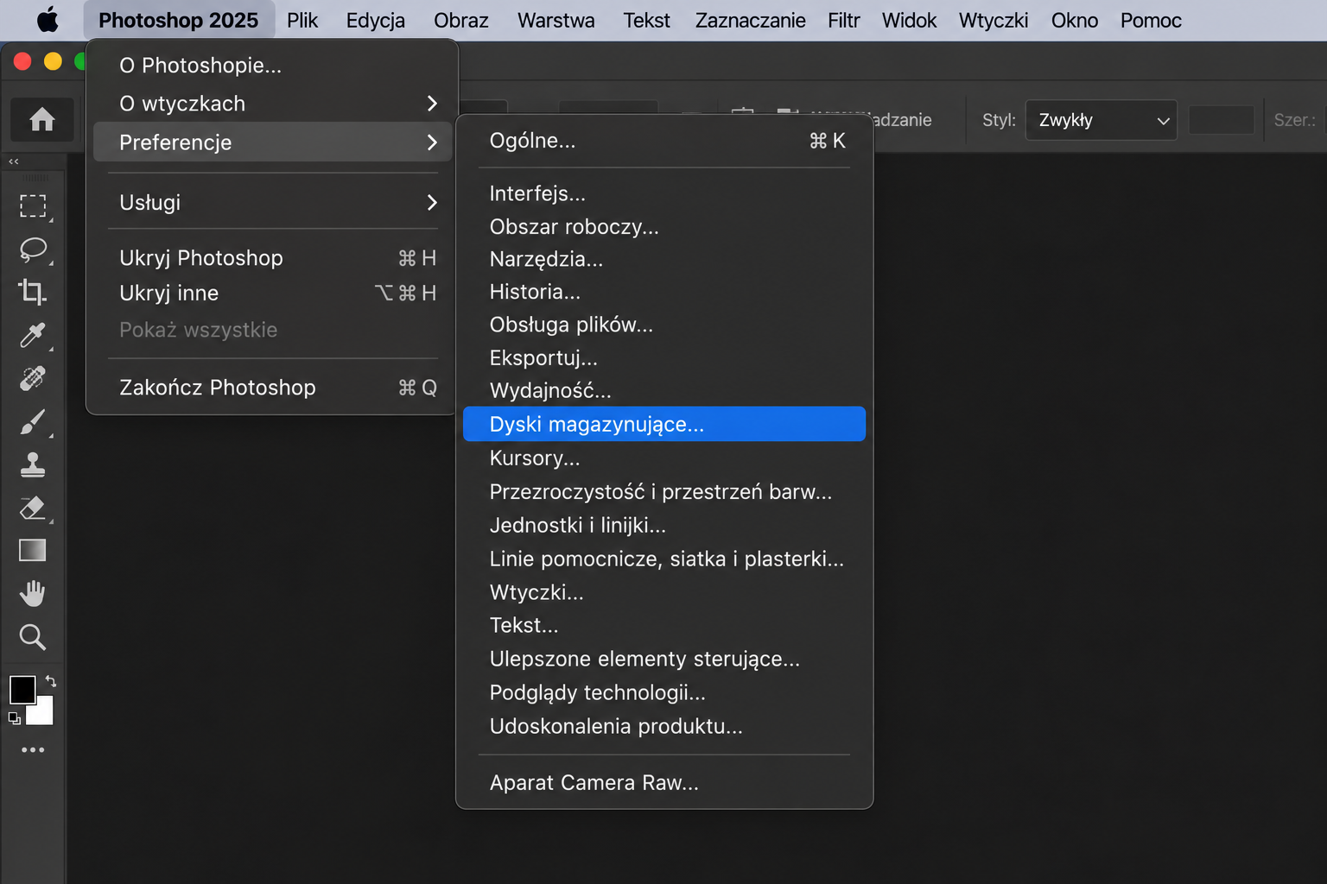Choose O Photoshopie... from the menu
Image resolution: width=1327 pixels, height=884 pixels.
point(273,66)
